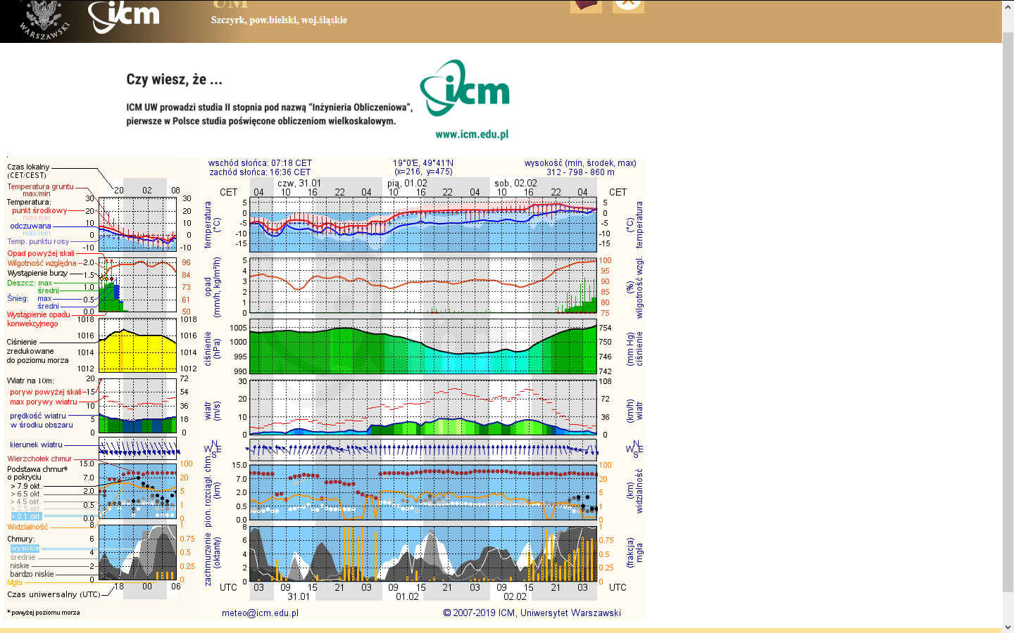
Task: Click the Inżynieria Obliczeniowa banner text
Action: pyautogui.click(x=270, y=114)
